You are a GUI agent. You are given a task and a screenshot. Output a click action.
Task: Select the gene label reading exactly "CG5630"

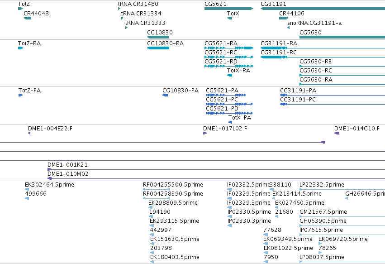pyautogui.click(x=310, y=33)
